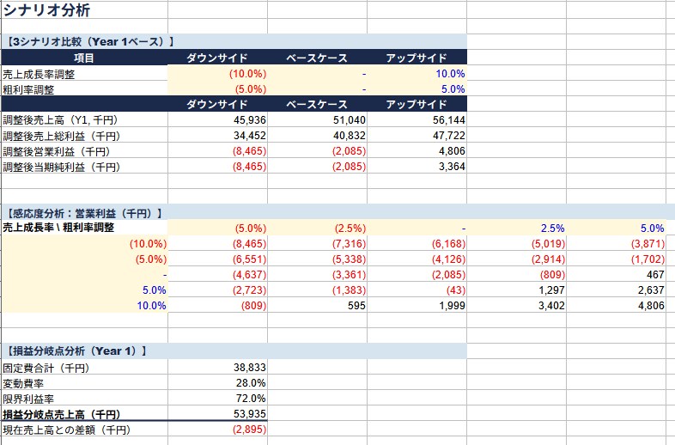
Task: Select the 34,452 cell
Action: pos(218,135)
